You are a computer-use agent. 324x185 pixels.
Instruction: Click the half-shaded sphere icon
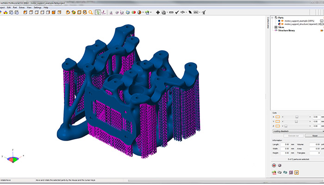(139, 12)
